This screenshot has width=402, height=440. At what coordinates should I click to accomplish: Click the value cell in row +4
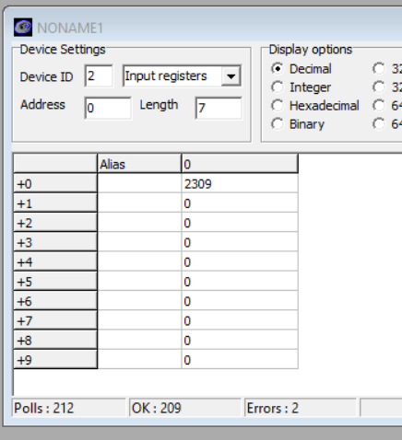coord(240,262)
